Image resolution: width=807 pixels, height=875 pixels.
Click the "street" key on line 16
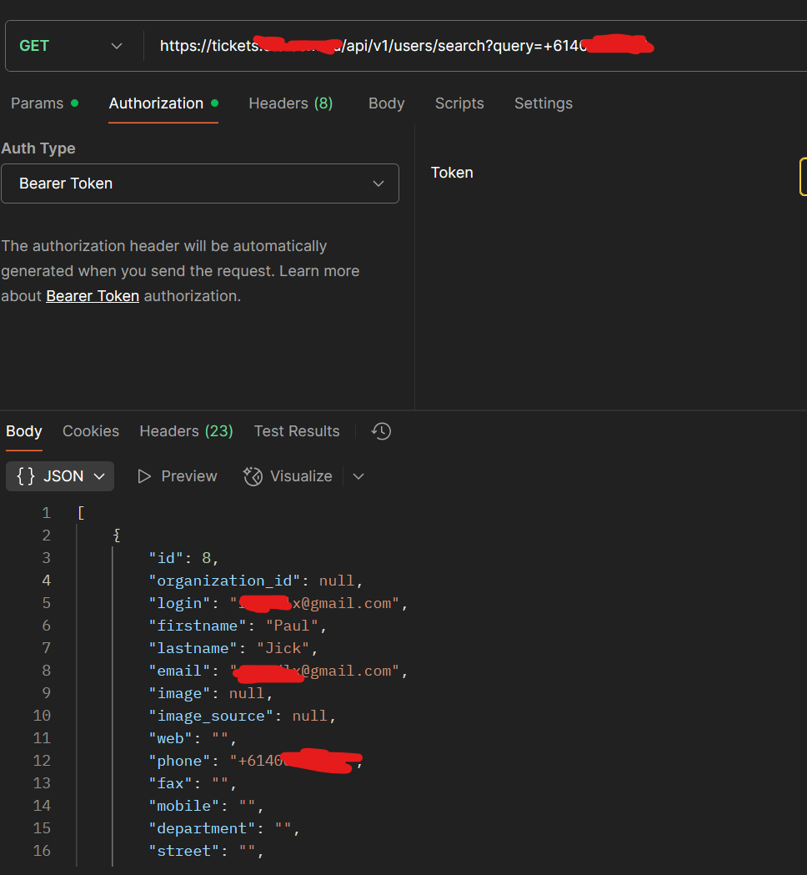[183, 851]
